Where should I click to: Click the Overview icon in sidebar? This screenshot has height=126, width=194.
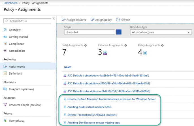pos(5,30)
